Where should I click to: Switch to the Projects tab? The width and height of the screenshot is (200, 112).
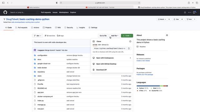47,28
